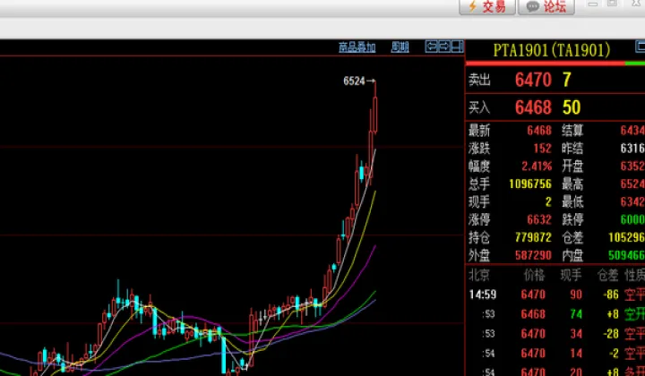645x376 pixels.
Task: Click the 内盘 value 509466
Action: coord(626,255)
